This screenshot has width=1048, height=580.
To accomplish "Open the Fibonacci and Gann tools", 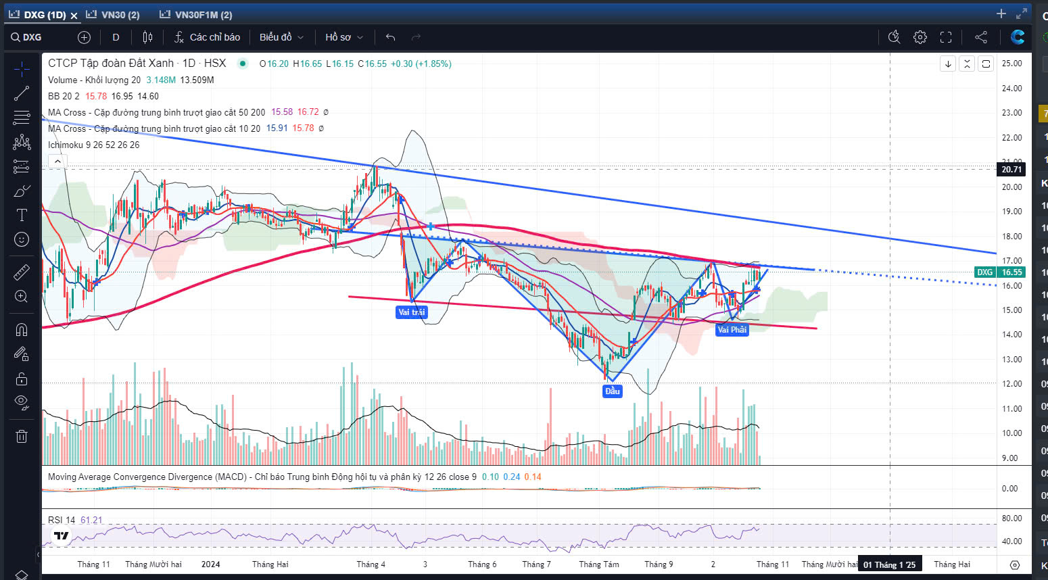I will [22, 118].
